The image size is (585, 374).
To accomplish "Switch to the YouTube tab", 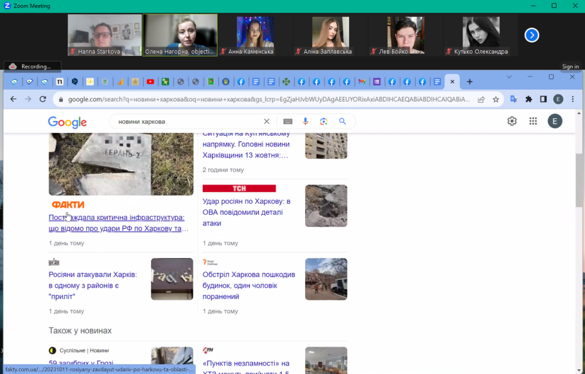I will (x=150, y=82).
